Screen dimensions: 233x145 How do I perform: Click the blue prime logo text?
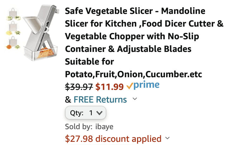[x=147, y=85]
